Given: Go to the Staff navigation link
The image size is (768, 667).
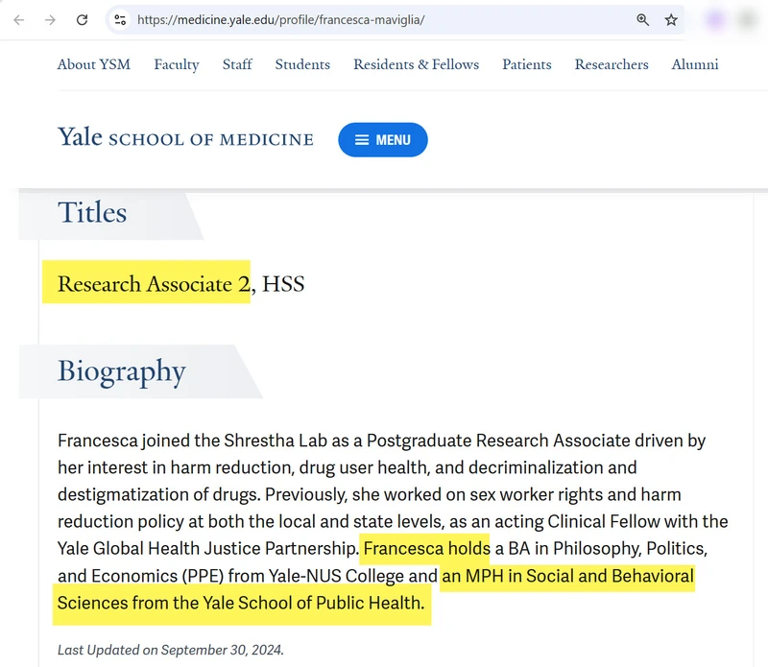Looking at the screenshot, I should pos(237,64).
